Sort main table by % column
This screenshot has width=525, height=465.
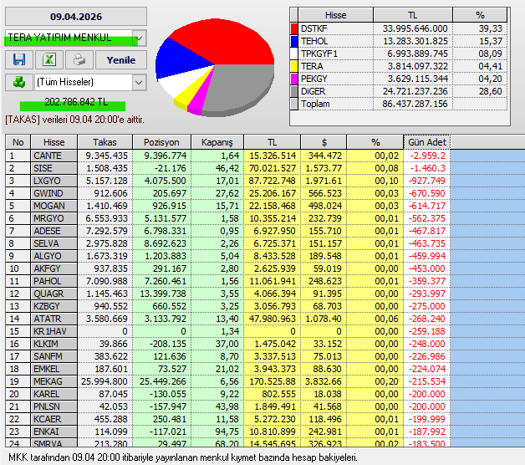[375, 142]
